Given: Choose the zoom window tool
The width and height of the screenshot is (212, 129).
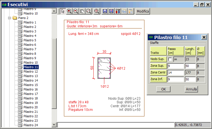Looking at the screenshot, I should [x=89, y=11].
